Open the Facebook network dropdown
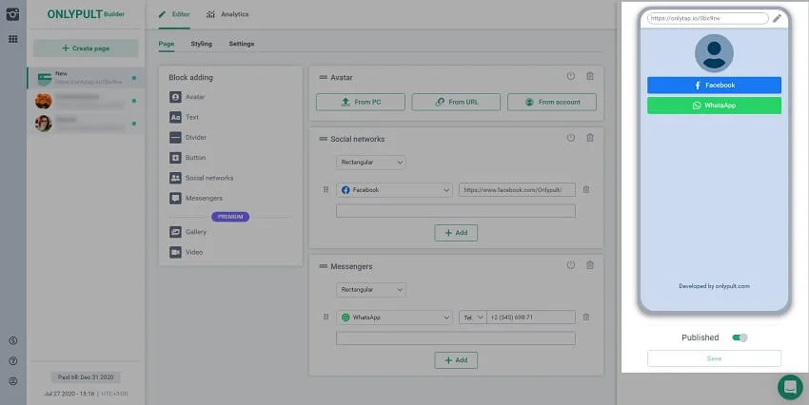The width and height of the screenshot is (809, 405). [x=394, y=190]
